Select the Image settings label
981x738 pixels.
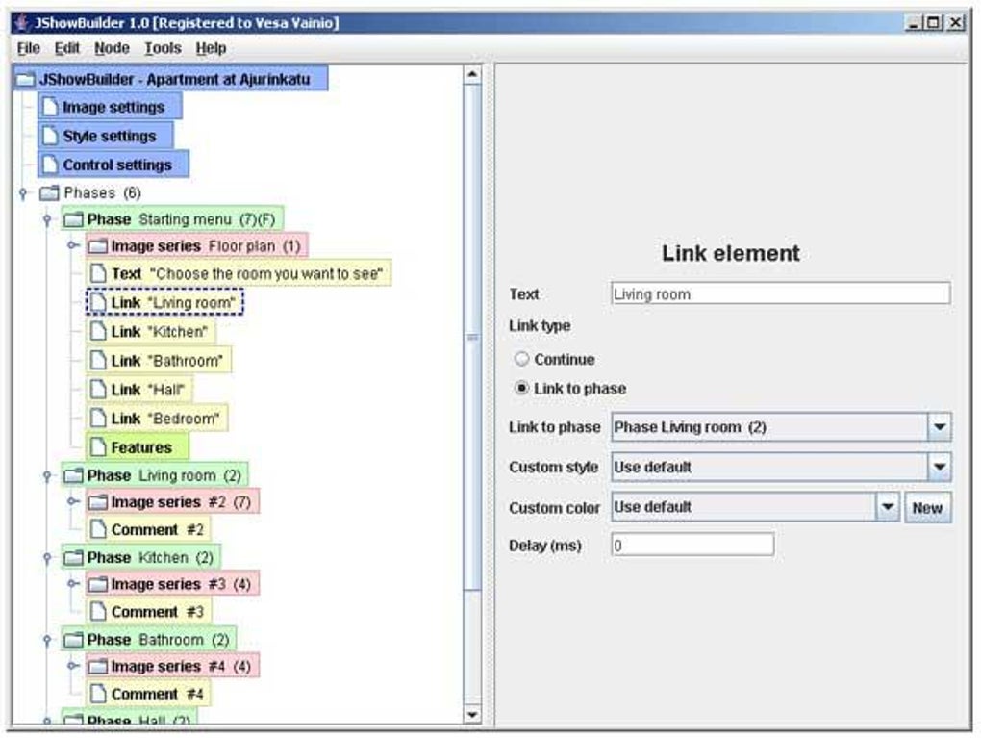(x=113, y=108)
